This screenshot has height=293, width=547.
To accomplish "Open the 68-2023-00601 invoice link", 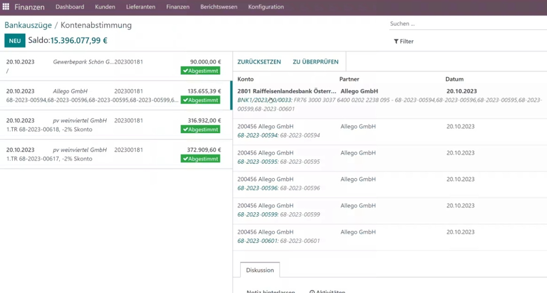I will 257,241.
